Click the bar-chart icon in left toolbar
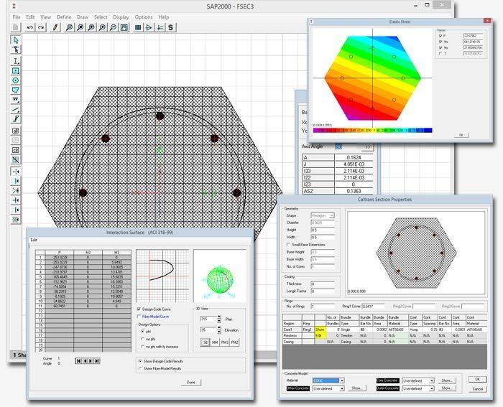This screenshot has width=503, height=407. (16, 131)
